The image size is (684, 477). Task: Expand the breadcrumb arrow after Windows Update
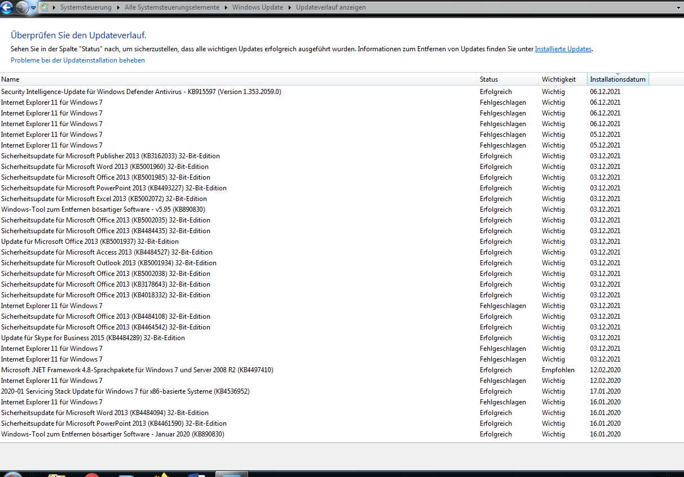point(290,7)
